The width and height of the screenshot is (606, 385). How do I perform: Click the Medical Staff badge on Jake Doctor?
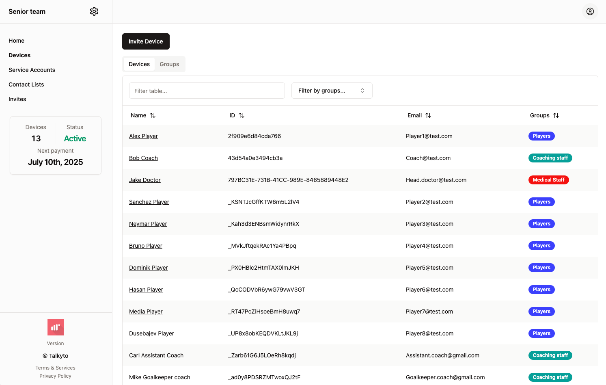548,180
